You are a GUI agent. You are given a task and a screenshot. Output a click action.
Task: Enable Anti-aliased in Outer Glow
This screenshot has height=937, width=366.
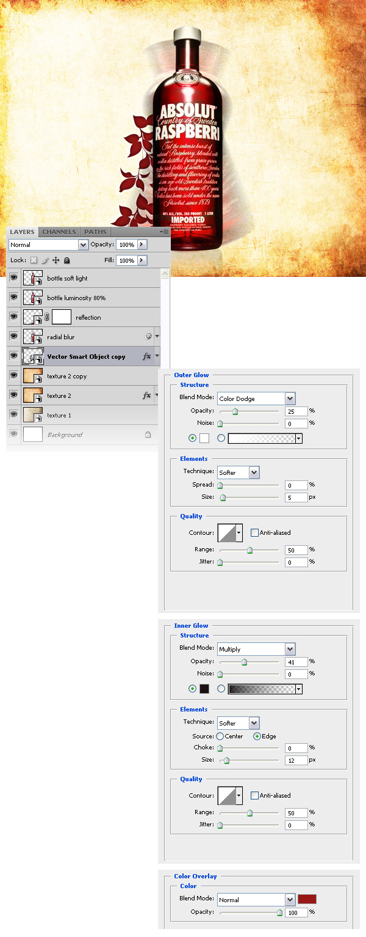coord(254,532)
